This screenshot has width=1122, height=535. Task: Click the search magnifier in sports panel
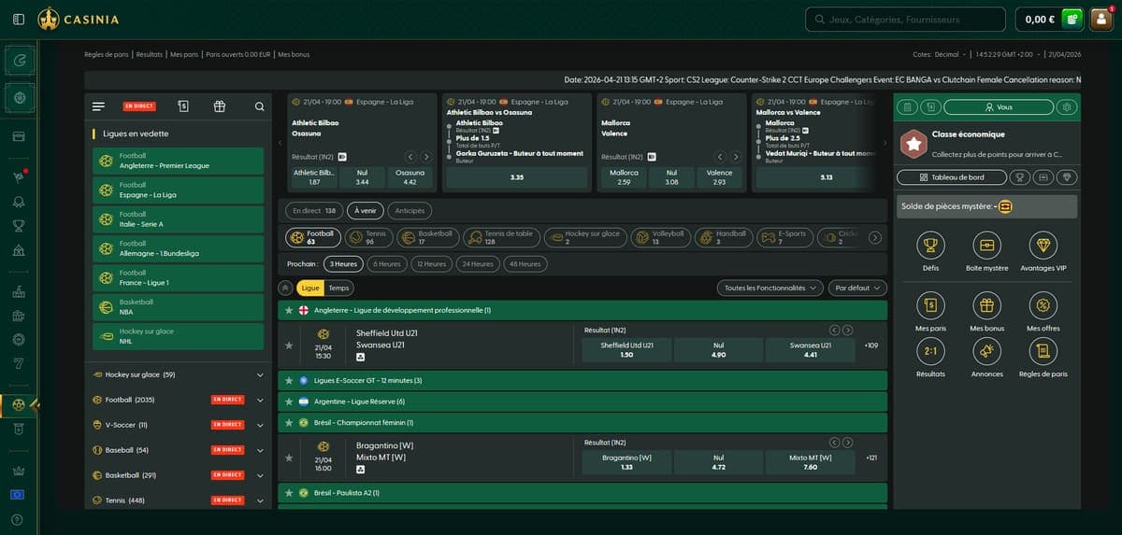[259, 106]
